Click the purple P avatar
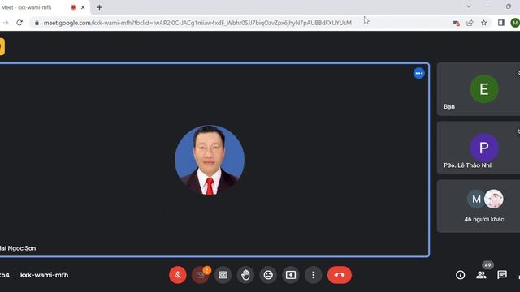This screenshot has height=292, width=520. (484, 148)
